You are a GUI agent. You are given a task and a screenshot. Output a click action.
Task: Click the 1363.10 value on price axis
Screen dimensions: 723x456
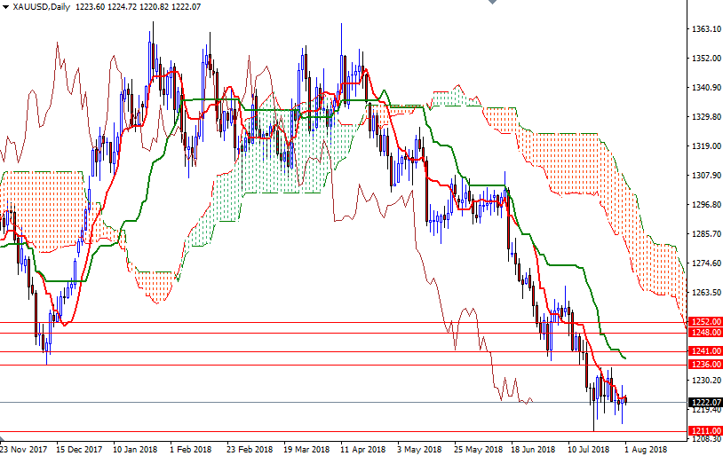[x=705, y=29]
